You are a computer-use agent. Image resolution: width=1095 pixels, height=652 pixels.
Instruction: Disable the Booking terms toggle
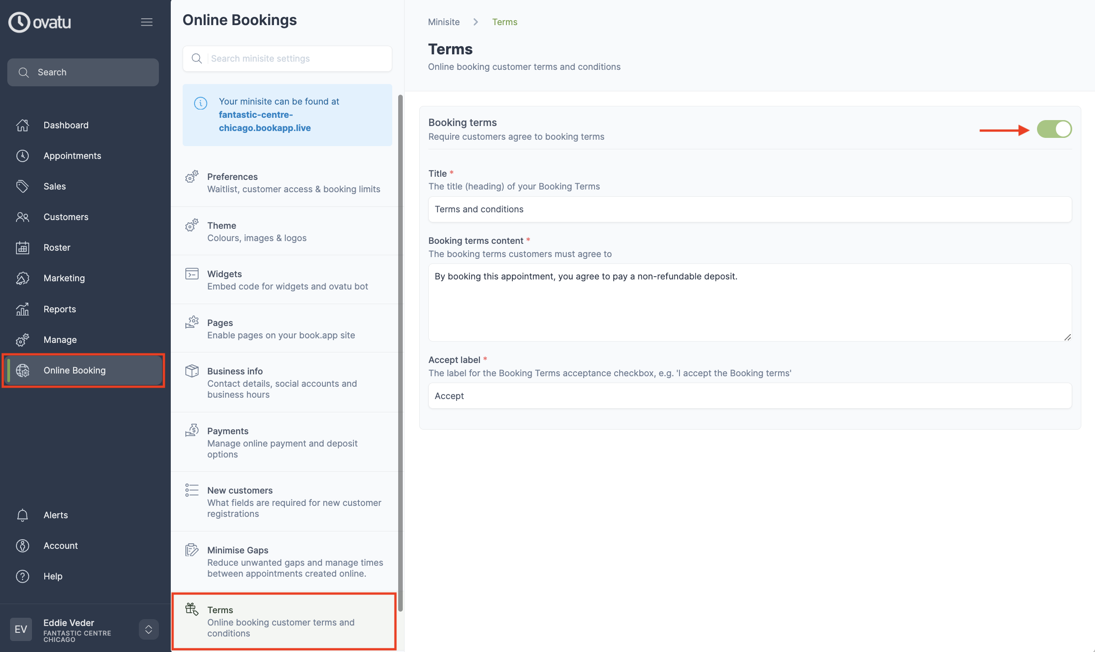1054,129
